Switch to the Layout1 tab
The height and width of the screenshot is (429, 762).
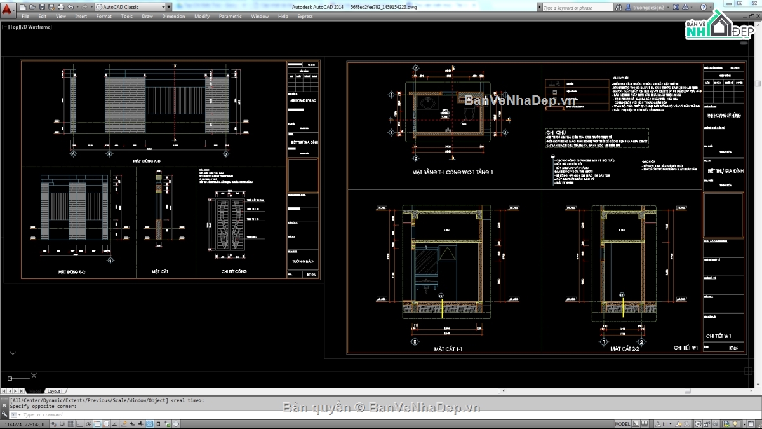(55, 391)
